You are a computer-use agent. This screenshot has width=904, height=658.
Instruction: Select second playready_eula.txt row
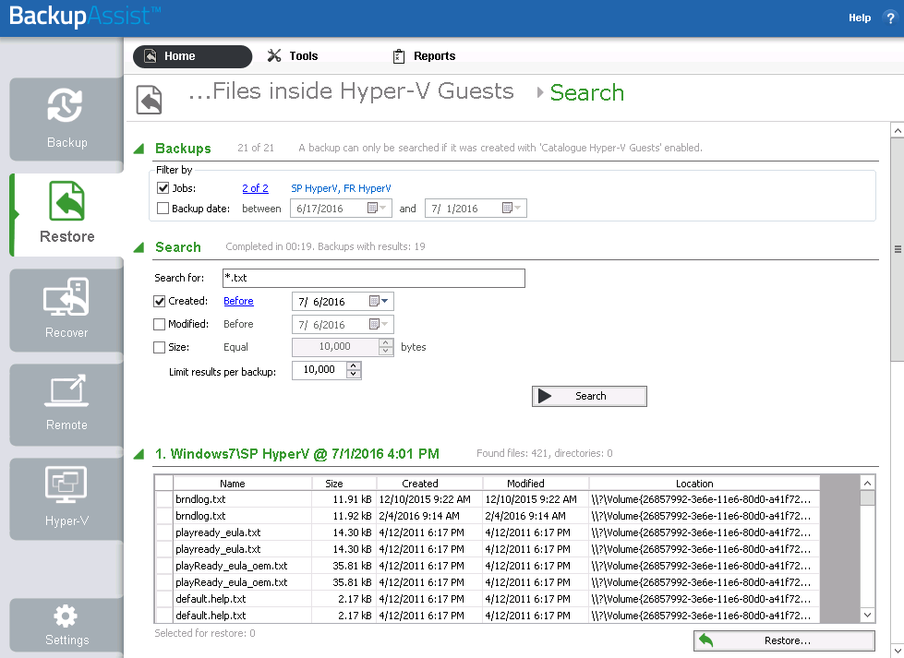click(x=488, y=549)
